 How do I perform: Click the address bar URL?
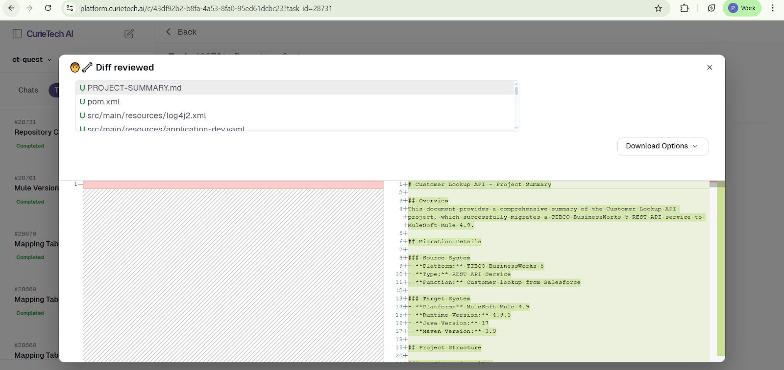pos(206,8)
